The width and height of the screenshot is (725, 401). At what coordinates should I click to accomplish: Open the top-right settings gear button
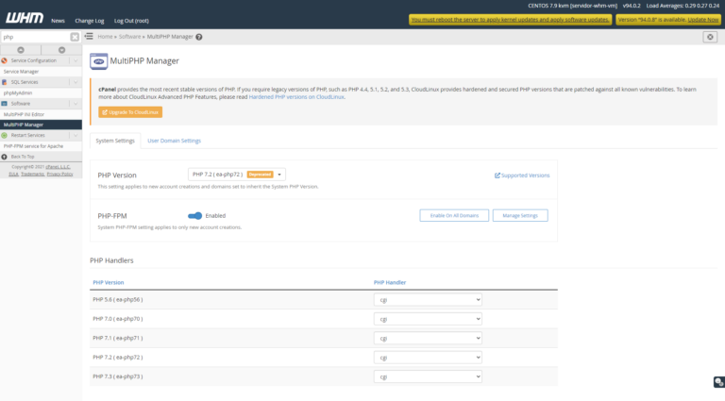(x=710, y=37)
